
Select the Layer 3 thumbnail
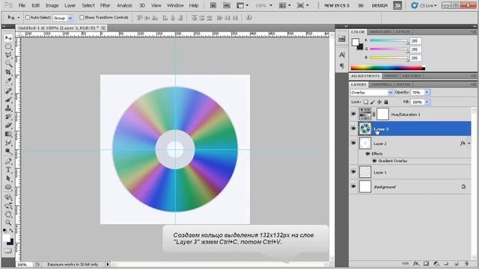[x=365, y=129]
